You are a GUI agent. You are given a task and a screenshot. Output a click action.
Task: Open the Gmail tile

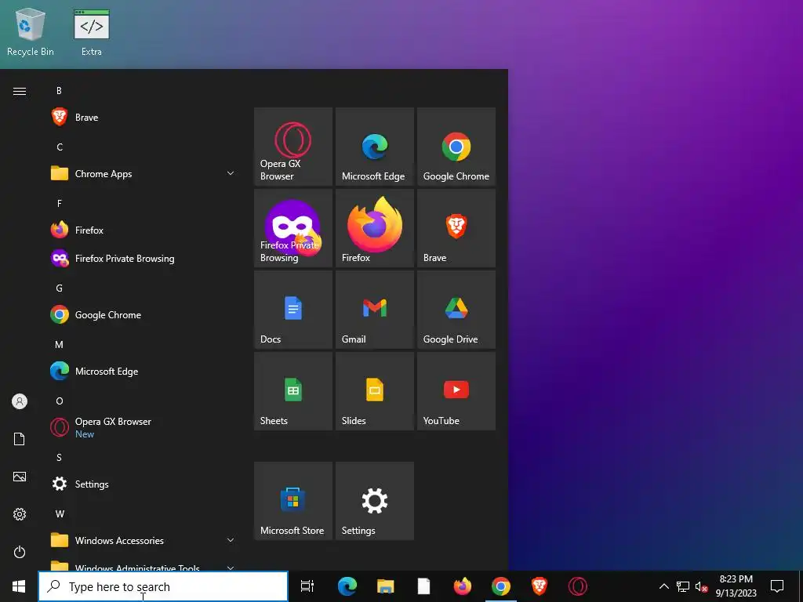tap(374, 310)
